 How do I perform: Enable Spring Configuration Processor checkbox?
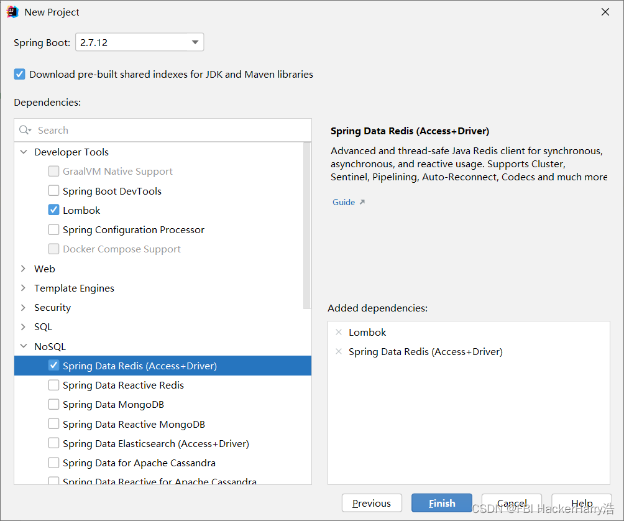[53, 229]
